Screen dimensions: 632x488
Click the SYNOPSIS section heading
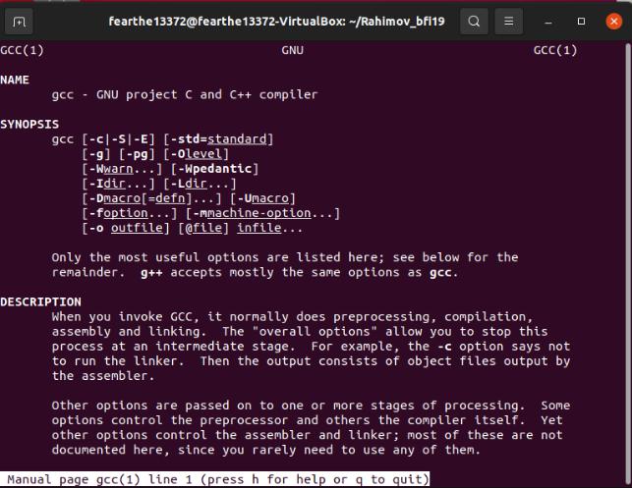point(29,124)
